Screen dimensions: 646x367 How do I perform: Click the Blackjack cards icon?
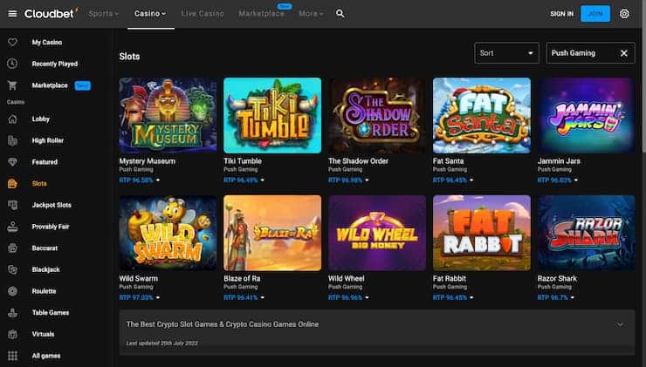click(x=13, y=269)
